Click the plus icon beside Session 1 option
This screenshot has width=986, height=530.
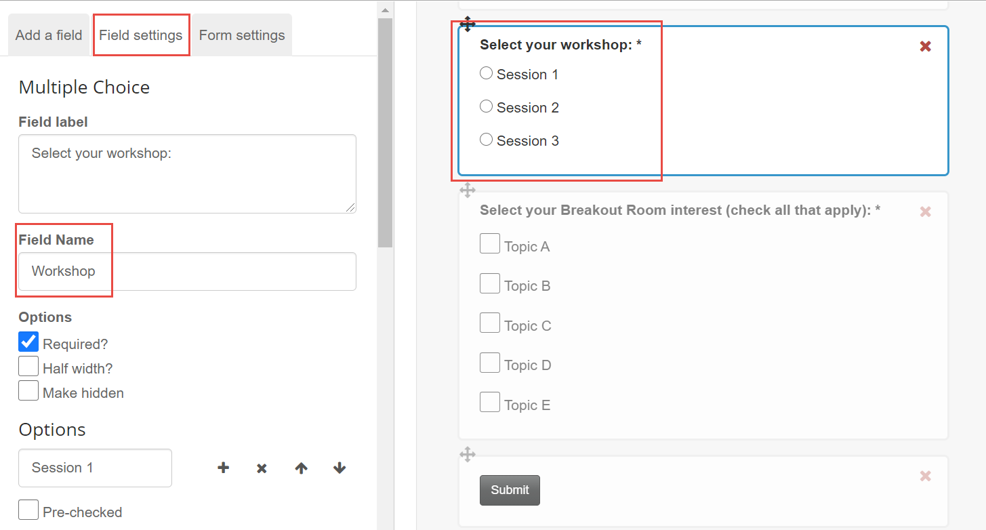[x=223, y=468]
